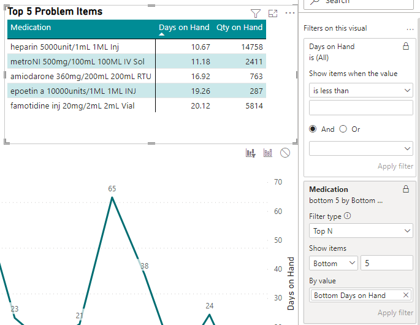The image size is (420, 325).
Task: Collapse the Medication filter card header
Action: 329,189
